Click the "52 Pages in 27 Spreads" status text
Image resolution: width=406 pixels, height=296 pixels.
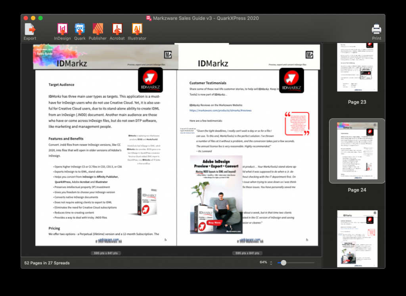click(47, 263)
